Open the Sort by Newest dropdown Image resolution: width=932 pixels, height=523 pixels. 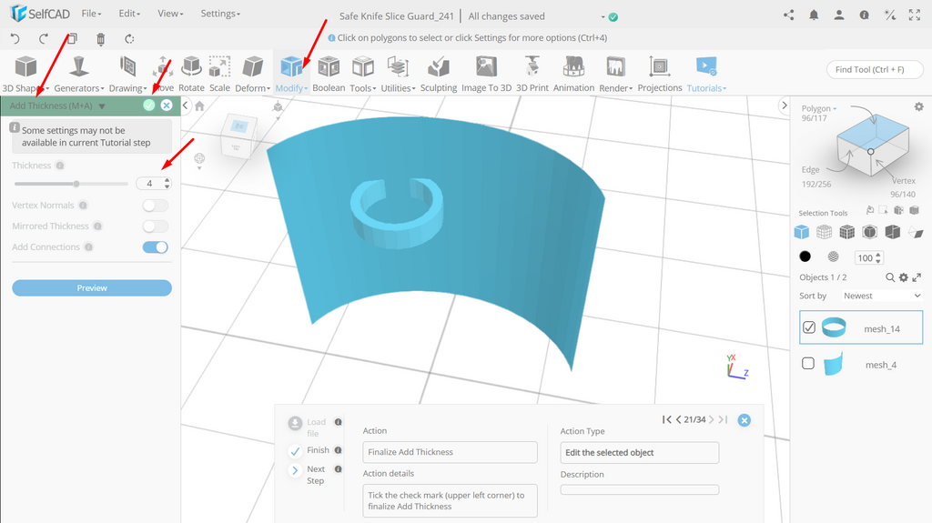point(881,296)
